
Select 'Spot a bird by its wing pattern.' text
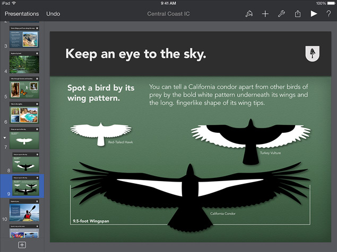[x=101, y=93]
